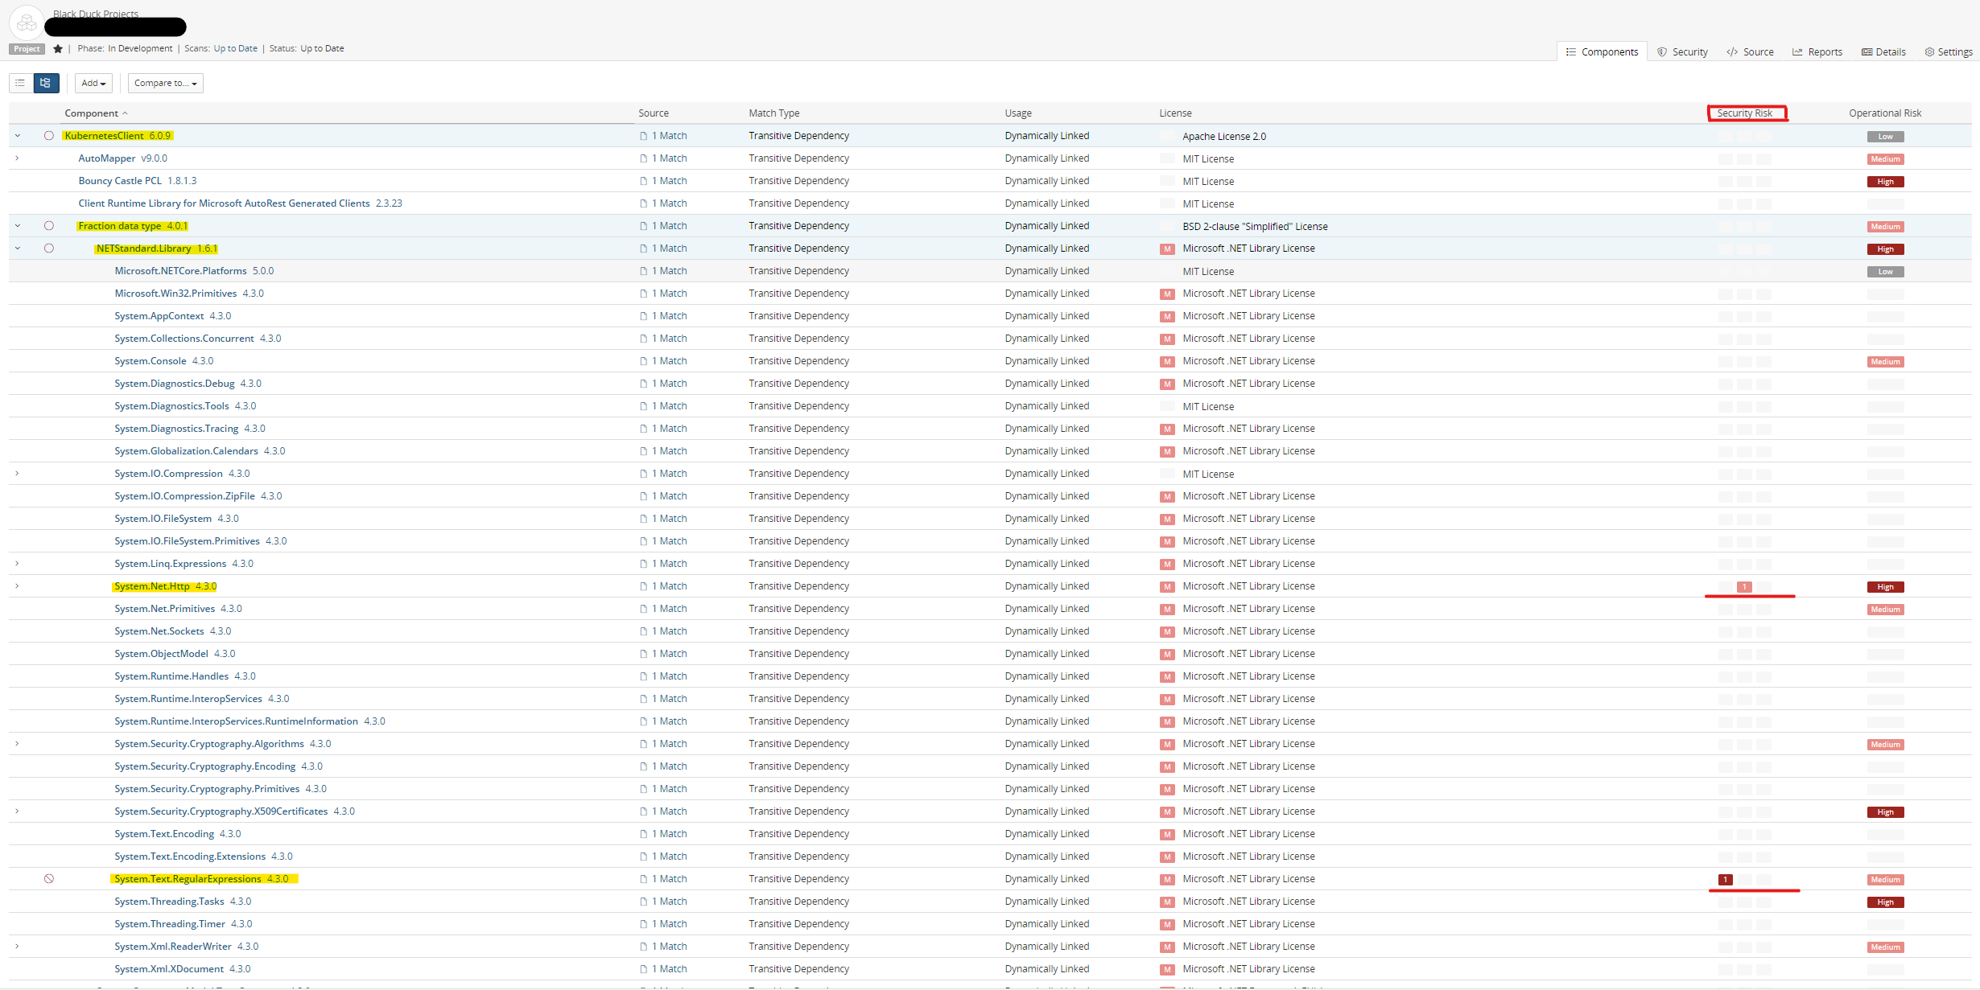The image size is (1980, 990).
Task: Click the Black Duck project cube logo
Action: click(x=27, y=23)
